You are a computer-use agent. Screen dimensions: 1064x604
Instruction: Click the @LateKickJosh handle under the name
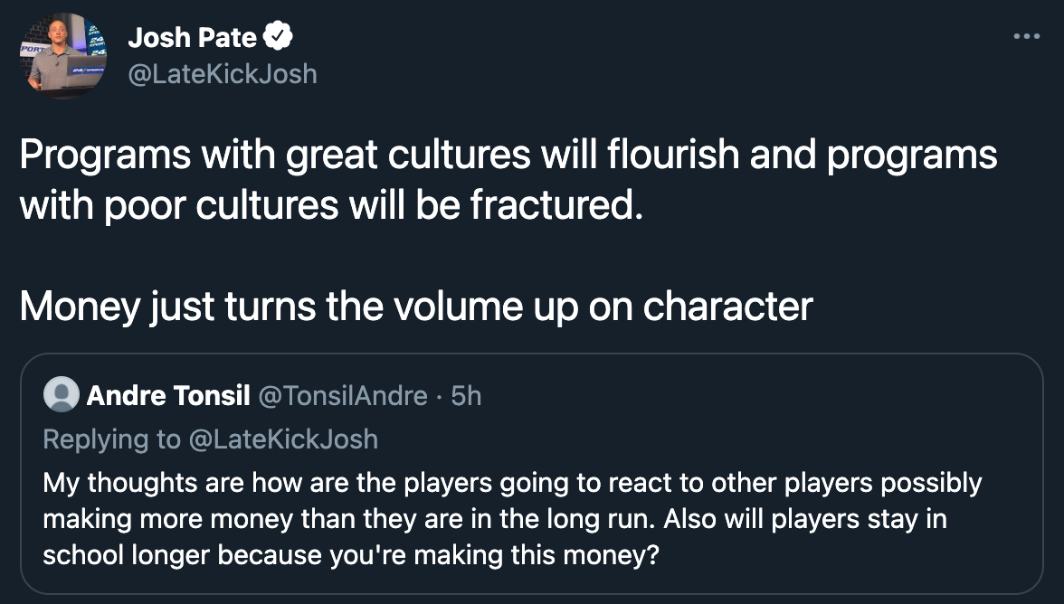click(x=223, y=73)
